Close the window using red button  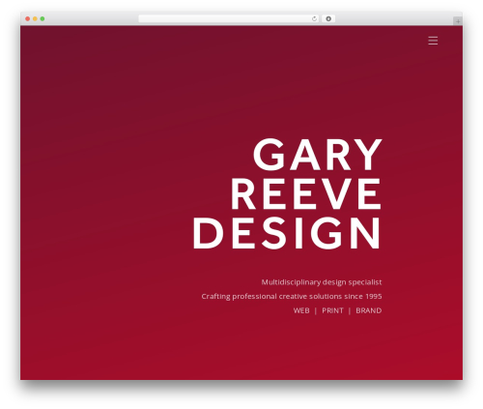click(x=28, y=19)
